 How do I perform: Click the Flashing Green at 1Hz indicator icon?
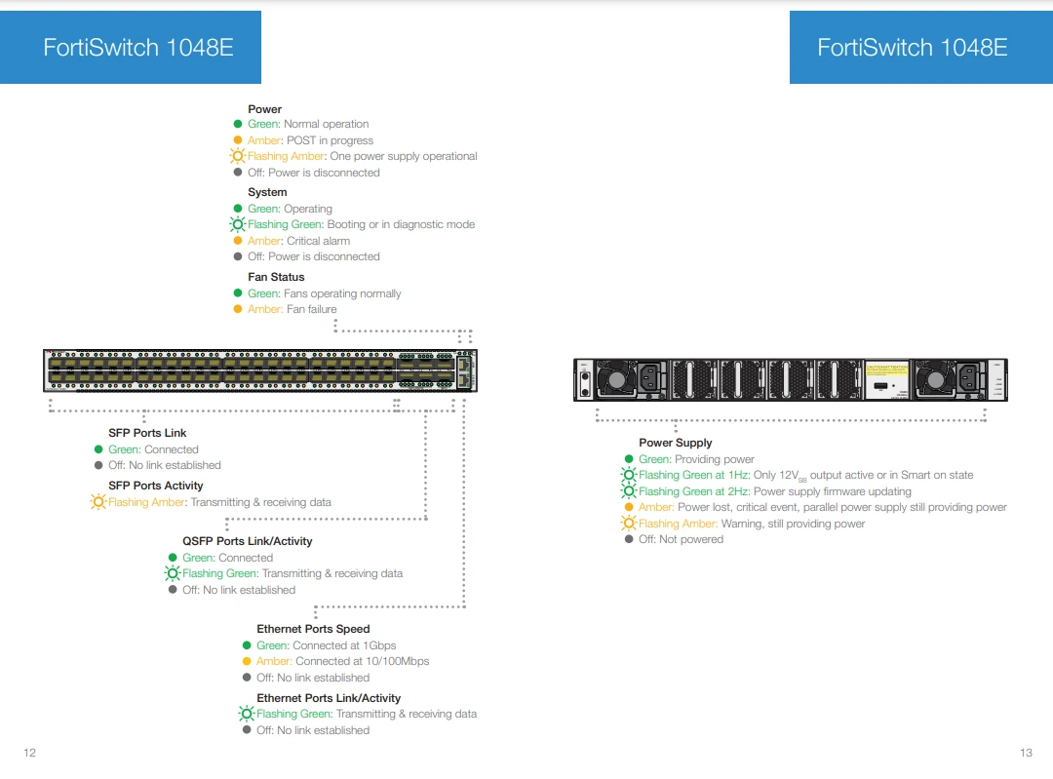629,475
